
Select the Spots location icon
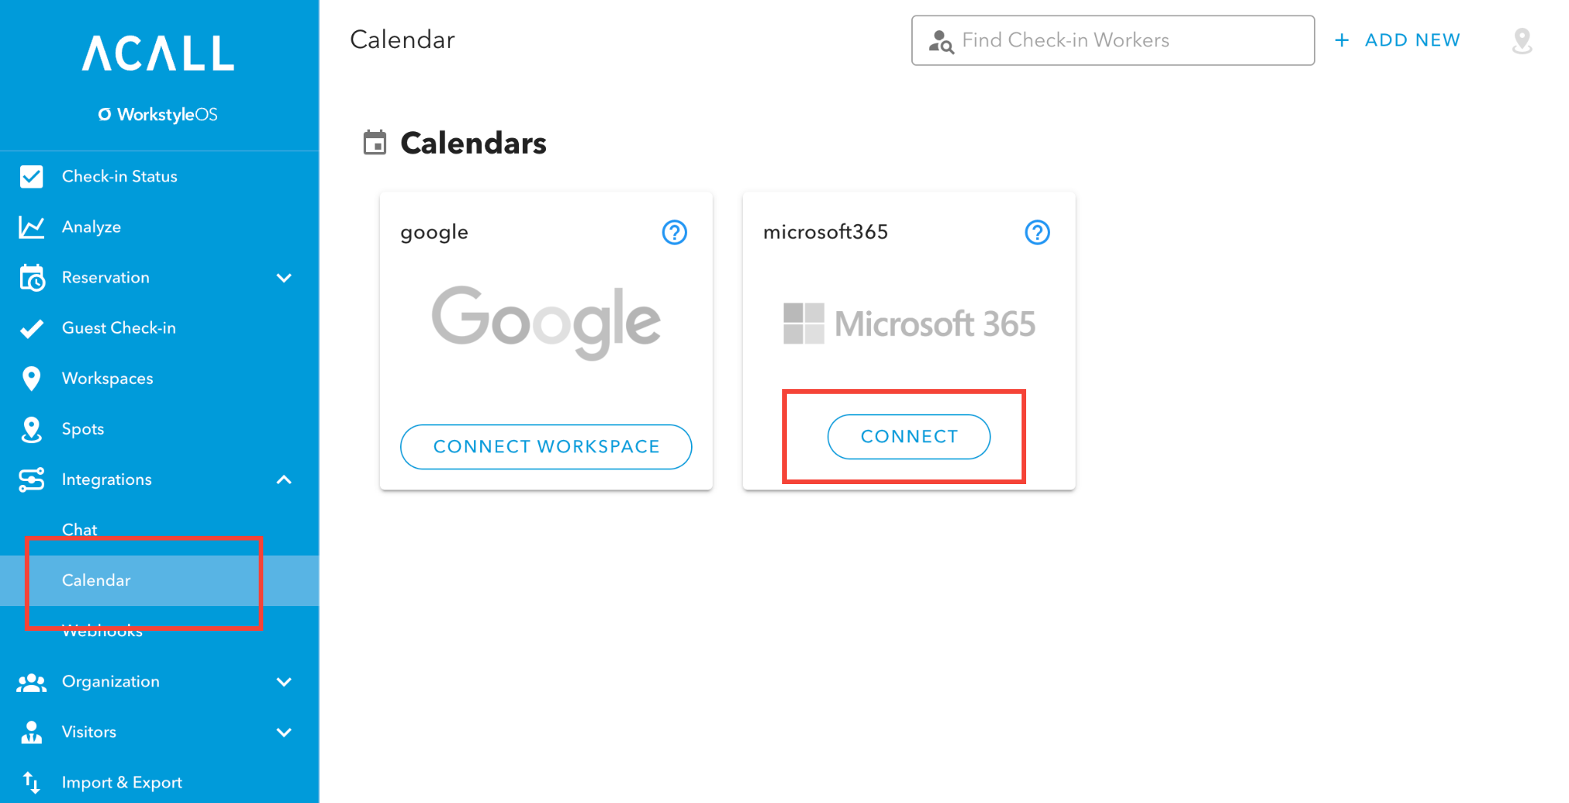[32, 429]
